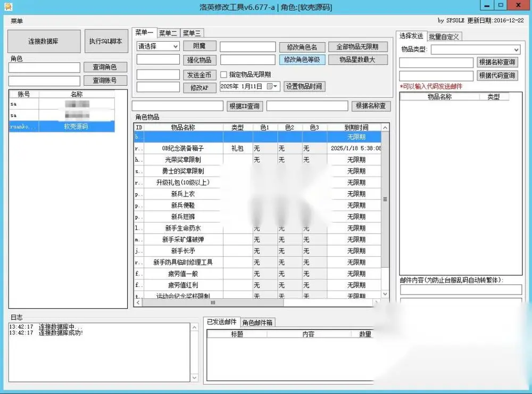Select the 新手生命药水 item row
Viewport: 532px width, 394px height.
tap(258, 228)
